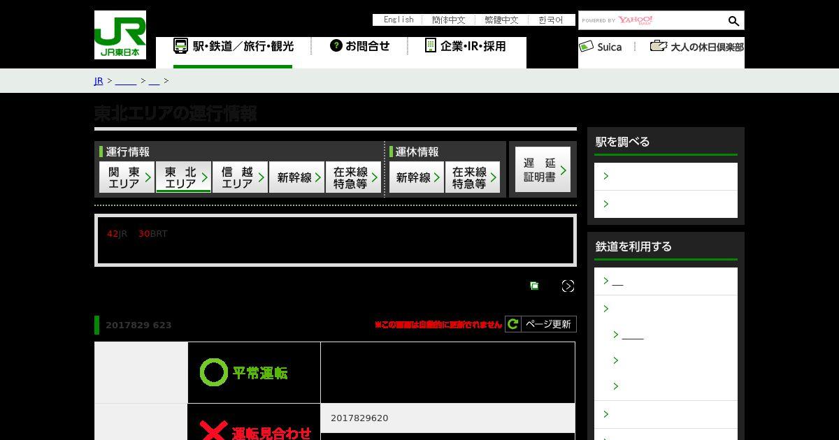Switch language to English

click(x=399, y=20)
